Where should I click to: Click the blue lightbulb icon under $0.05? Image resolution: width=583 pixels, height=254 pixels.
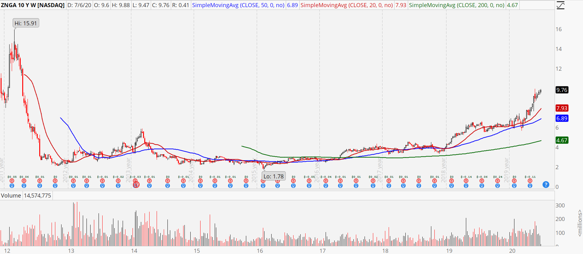(x=12, y=185)
